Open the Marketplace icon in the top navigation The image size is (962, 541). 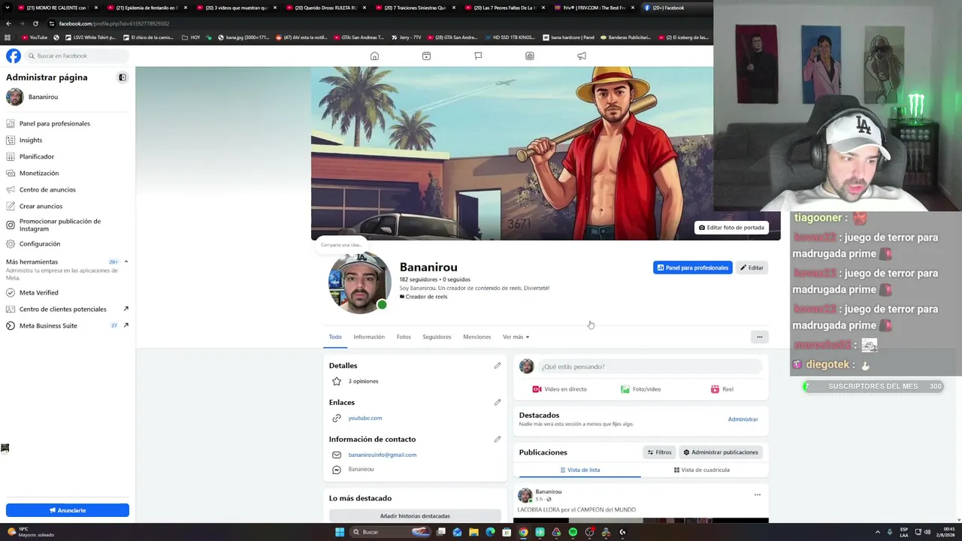point(530,56)
